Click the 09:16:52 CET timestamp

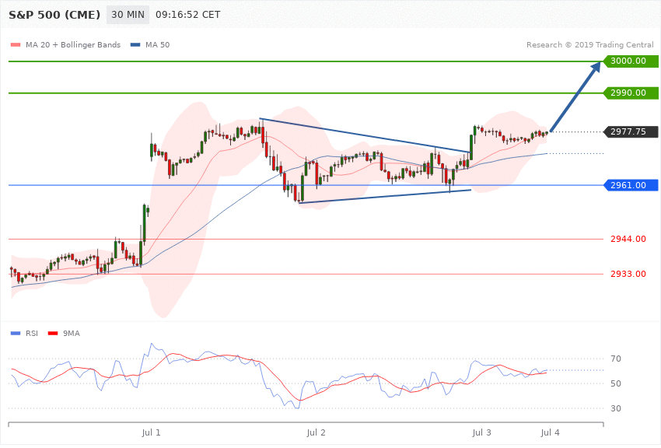[x=188, y=15]
